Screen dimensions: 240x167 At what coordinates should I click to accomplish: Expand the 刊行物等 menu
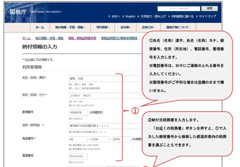[x=103, y=27]
